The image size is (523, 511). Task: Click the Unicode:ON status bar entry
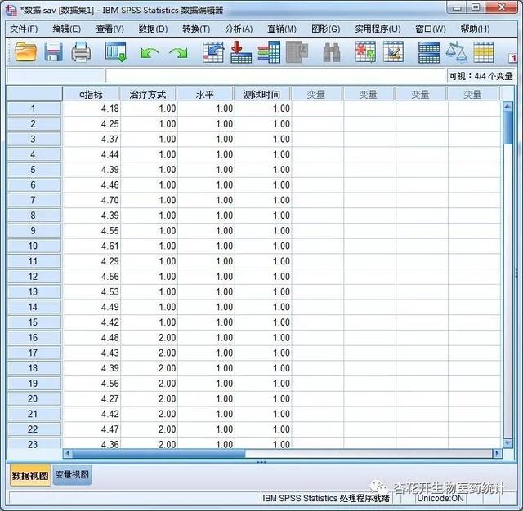pos(440,498)
